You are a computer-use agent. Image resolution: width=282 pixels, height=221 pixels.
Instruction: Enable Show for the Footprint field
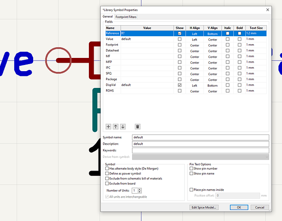point(179,45)
